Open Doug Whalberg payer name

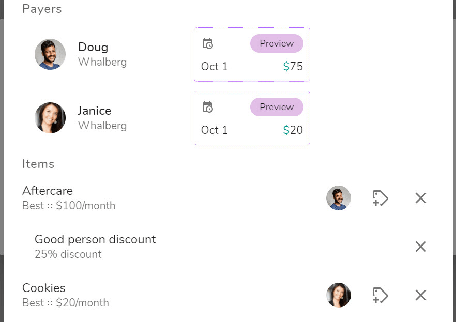tap(102, 54)
